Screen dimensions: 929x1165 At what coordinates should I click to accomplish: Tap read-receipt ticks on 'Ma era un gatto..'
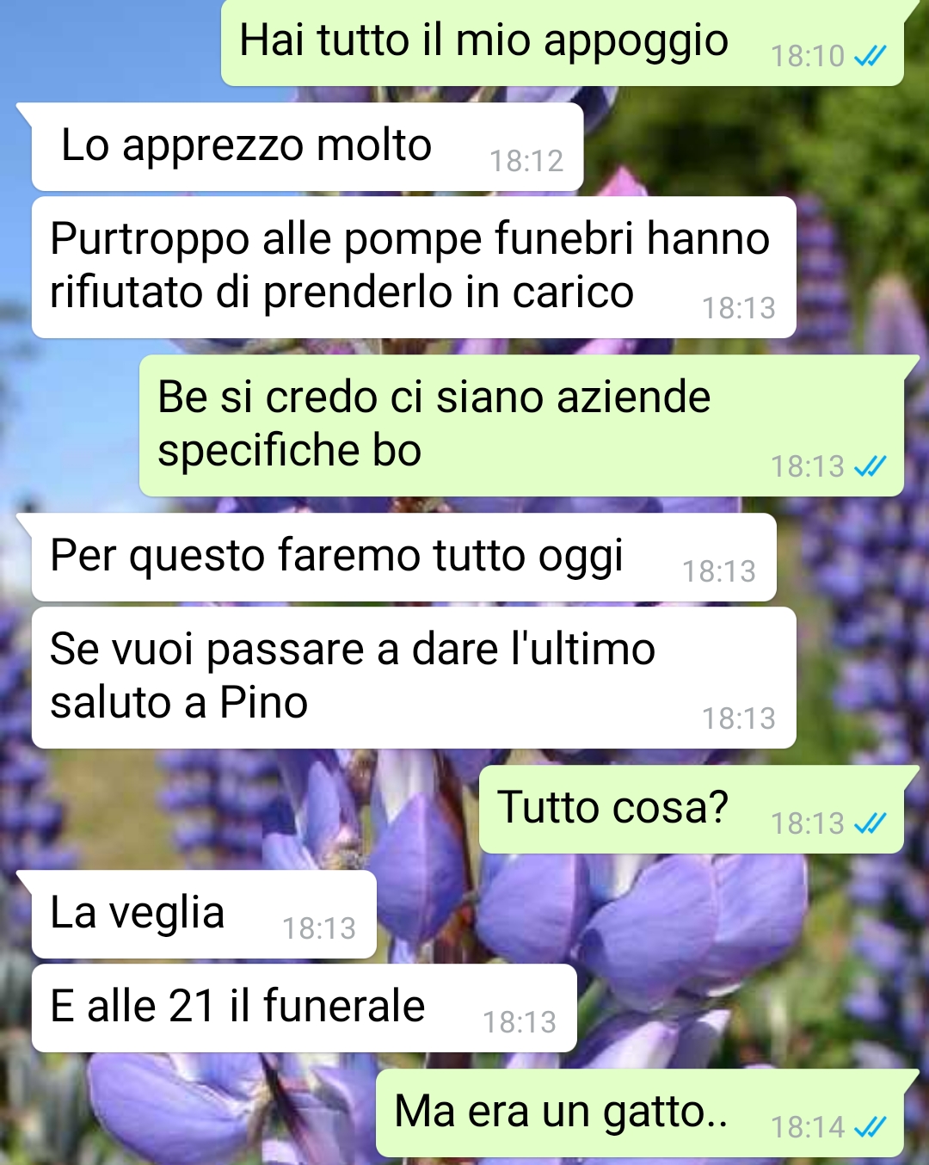tap(870, 1126)
